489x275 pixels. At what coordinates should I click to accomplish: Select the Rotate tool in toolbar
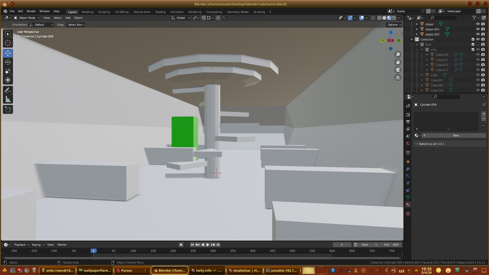[8, 62]
